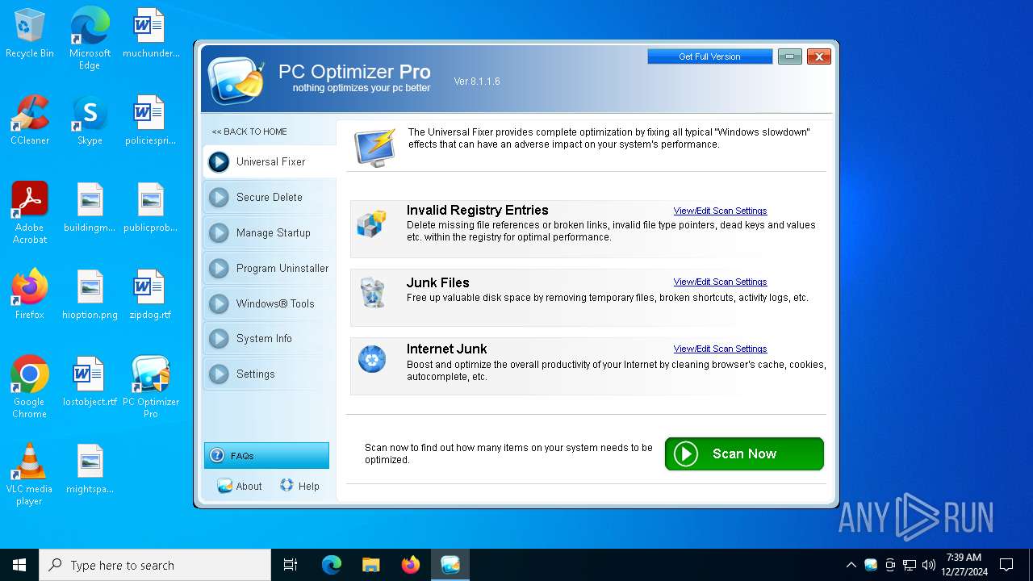Viewport: 1033px width, 581px height.
Task: Click play arrow icon beside System Info
Action: click(x=219, y=339)
